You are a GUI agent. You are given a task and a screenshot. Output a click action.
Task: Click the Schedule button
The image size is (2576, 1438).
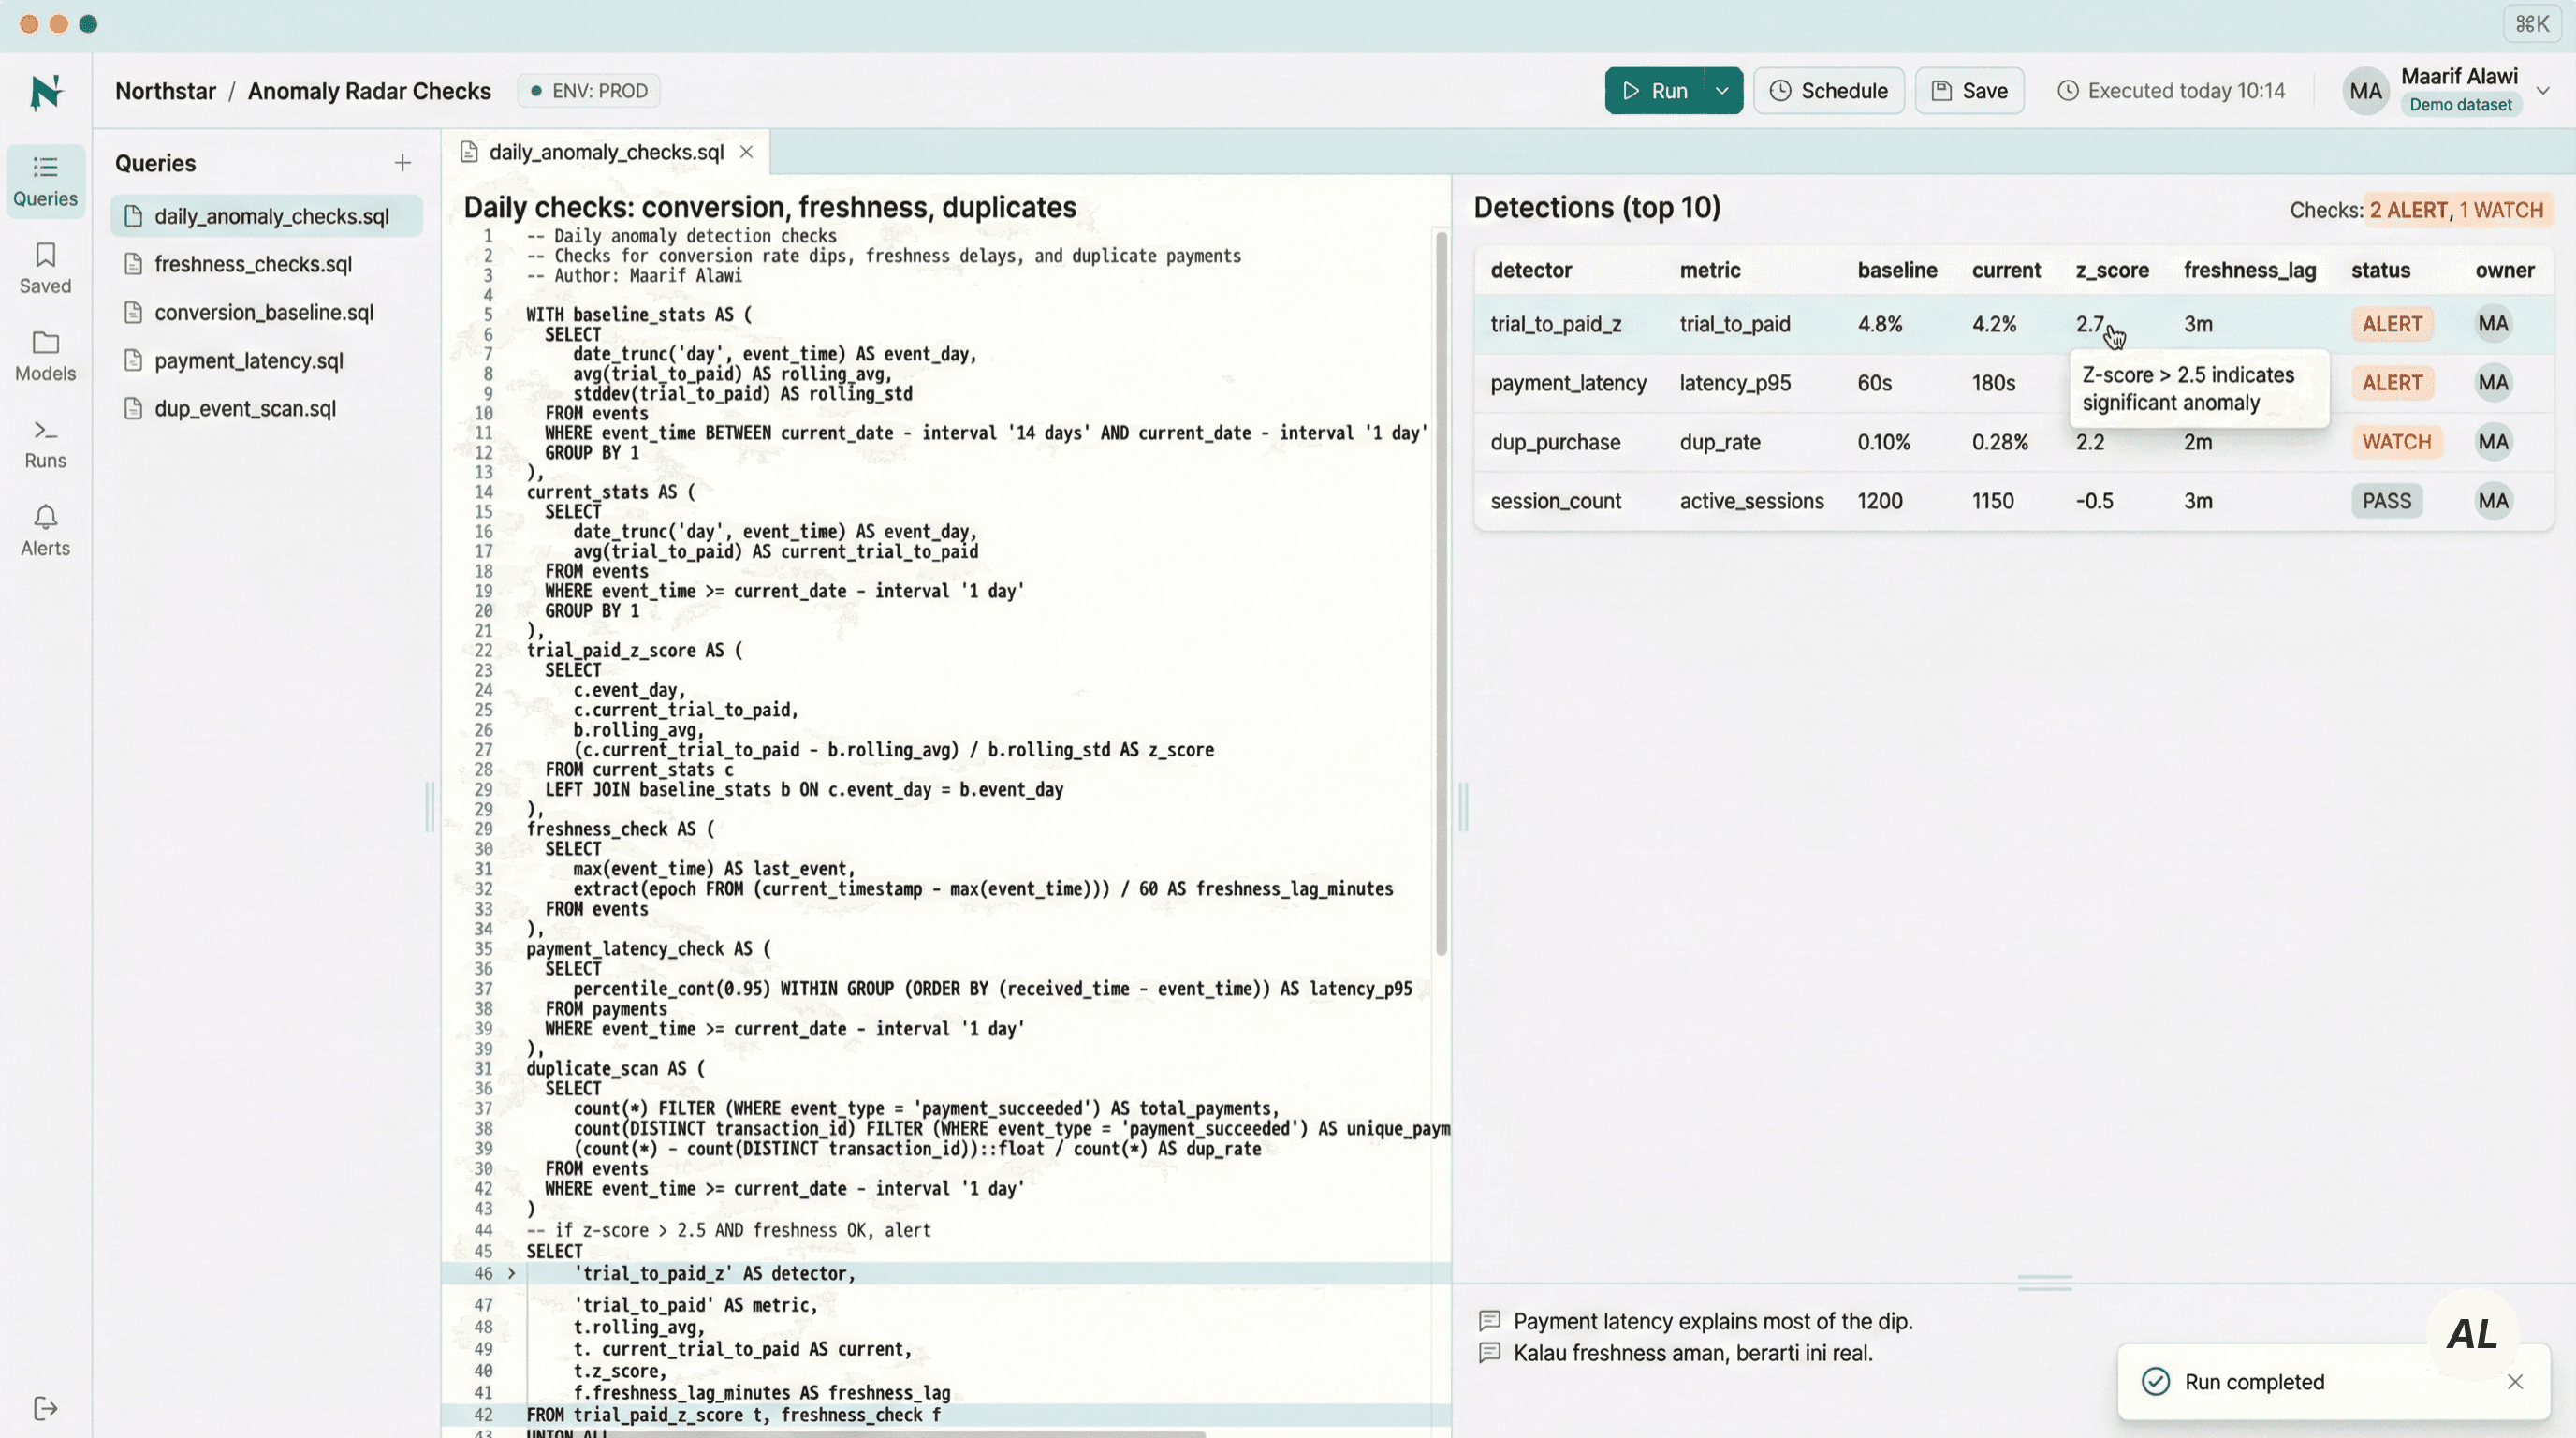1828,91
